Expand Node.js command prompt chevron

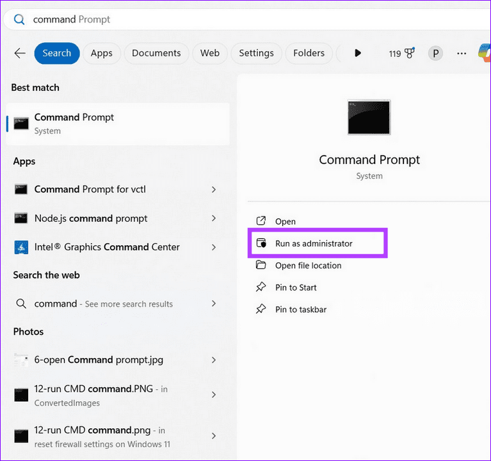(214, 218)
